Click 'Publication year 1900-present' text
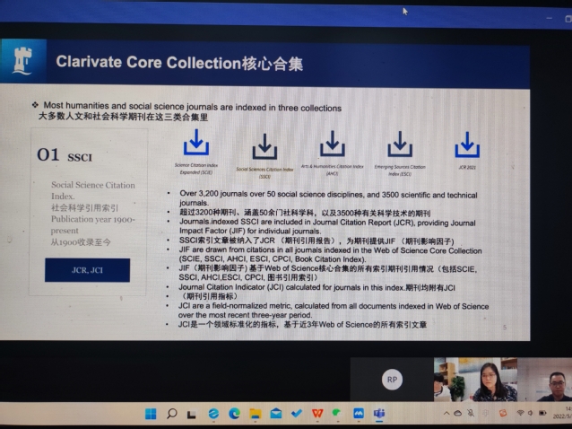Viewport: 572px width, 429px height. point(93,224)
